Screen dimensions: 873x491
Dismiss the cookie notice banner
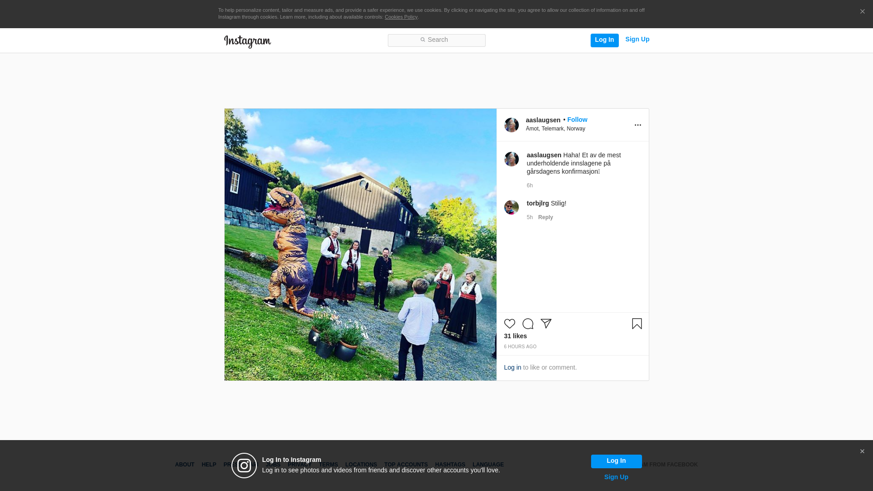862,12
